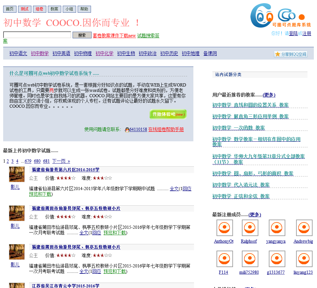Click the green 开始体验吧 button
This screenshot has width=317, height=288.
[x=168, y=114]
